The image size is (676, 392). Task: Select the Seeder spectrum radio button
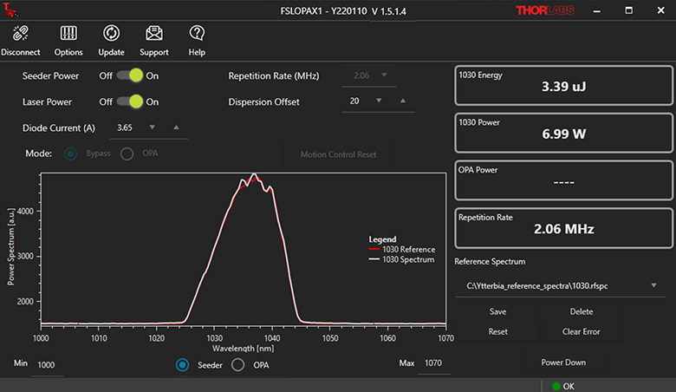point(182,365)
